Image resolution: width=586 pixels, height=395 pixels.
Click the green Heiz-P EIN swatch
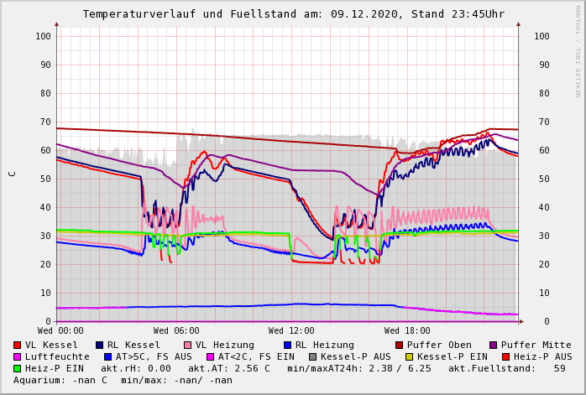click(18, 368)
